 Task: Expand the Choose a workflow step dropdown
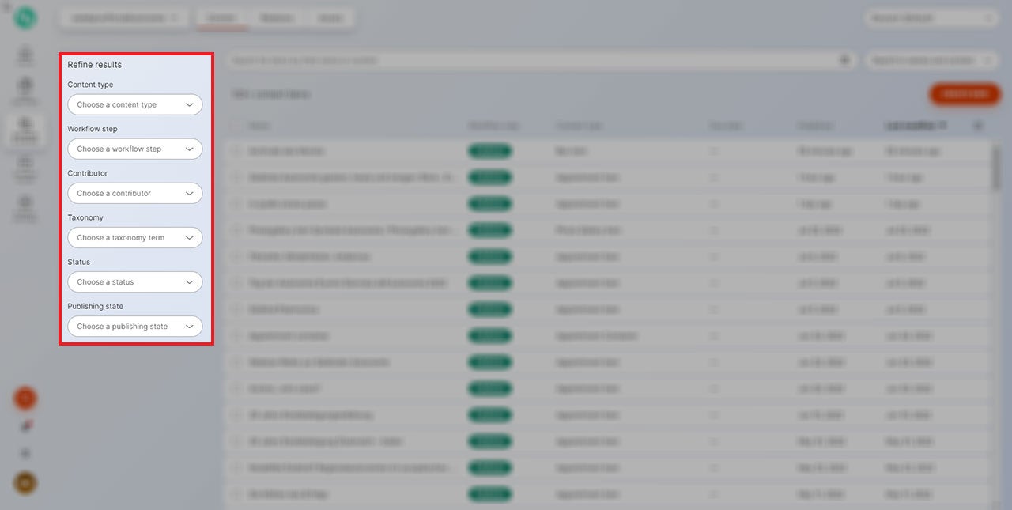click(x=134, y=149)
